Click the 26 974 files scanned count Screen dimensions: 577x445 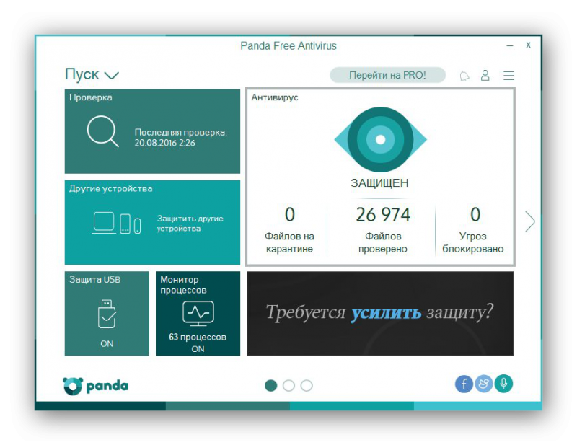(x=383, y=215)
